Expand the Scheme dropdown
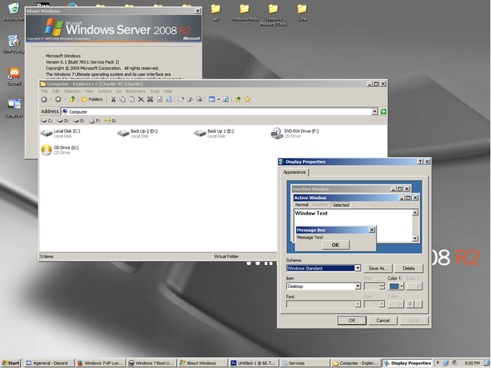Image resolution: width=491 pixels, height=368 pixels. (x=358, y=268)
